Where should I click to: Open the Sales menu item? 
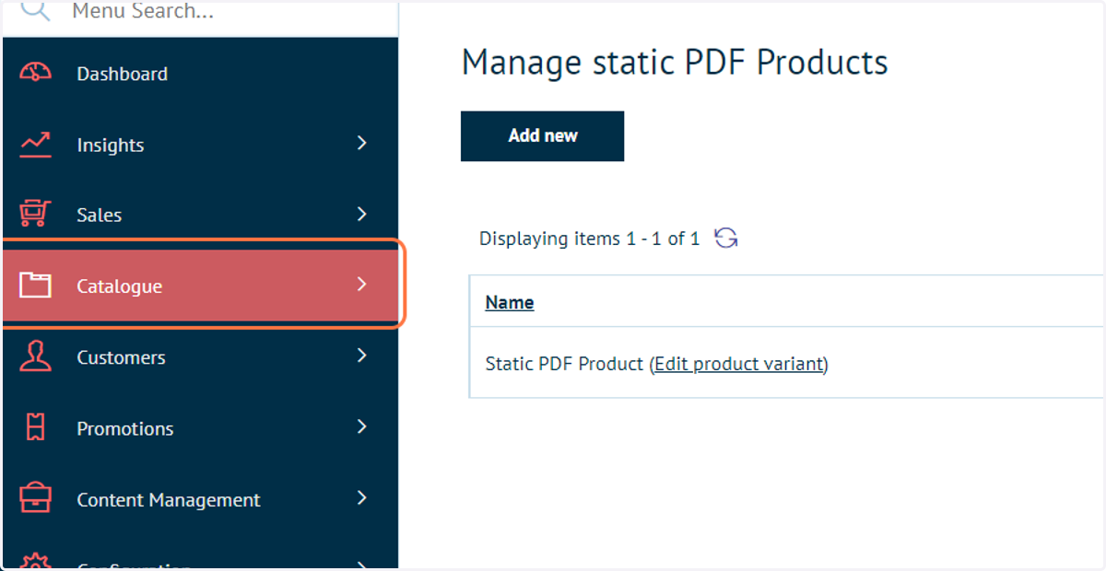[x=200, y=215]
